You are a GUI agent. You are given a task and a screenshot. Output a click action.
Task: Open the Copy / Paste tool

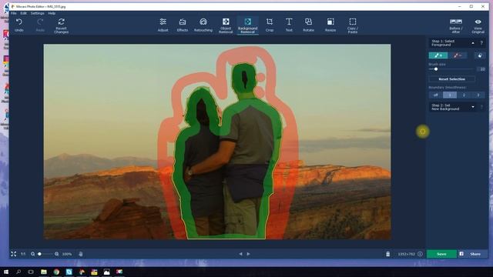353,25
